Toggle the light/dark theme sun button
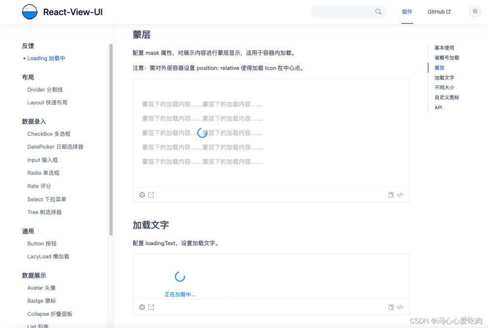This screenshot has width=488, height=328. (474, 12)
